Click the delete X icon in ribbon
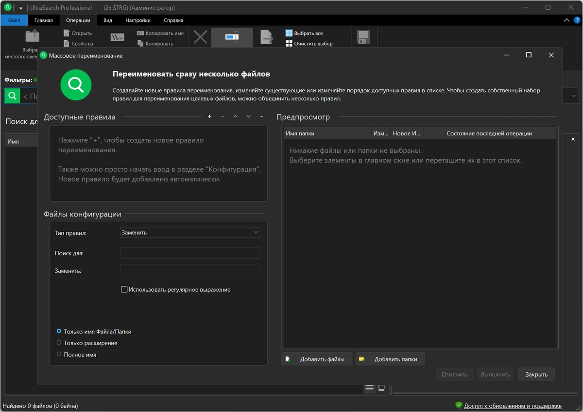 click(200, 37)
